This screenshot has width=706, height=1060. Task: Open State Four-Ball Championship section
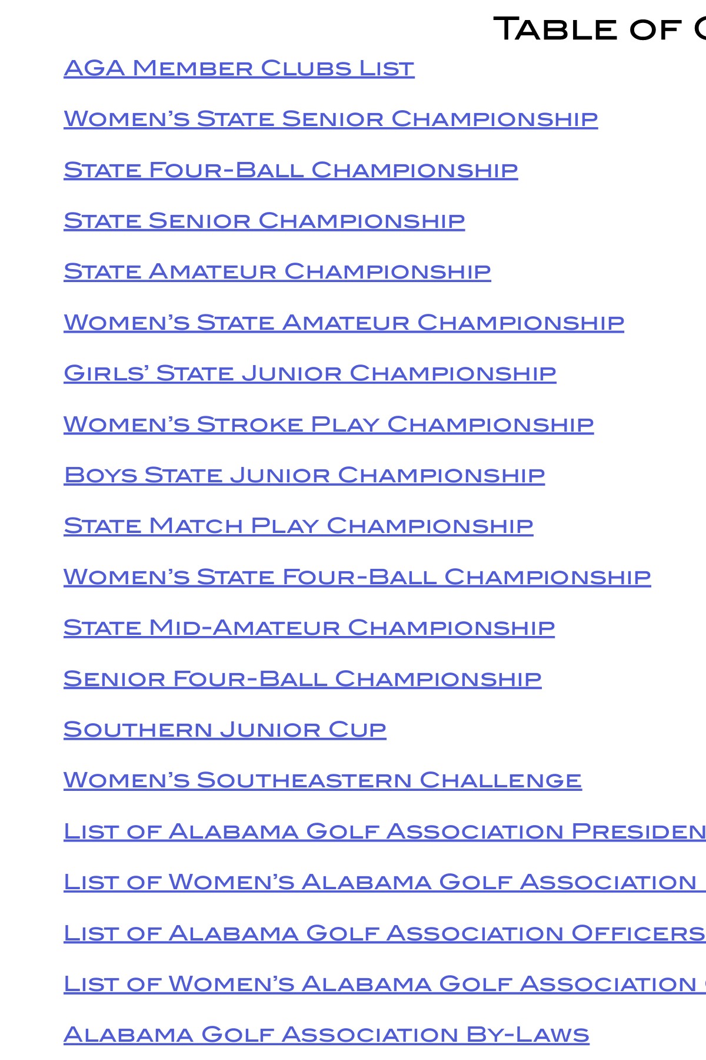[x=291, y=170]
